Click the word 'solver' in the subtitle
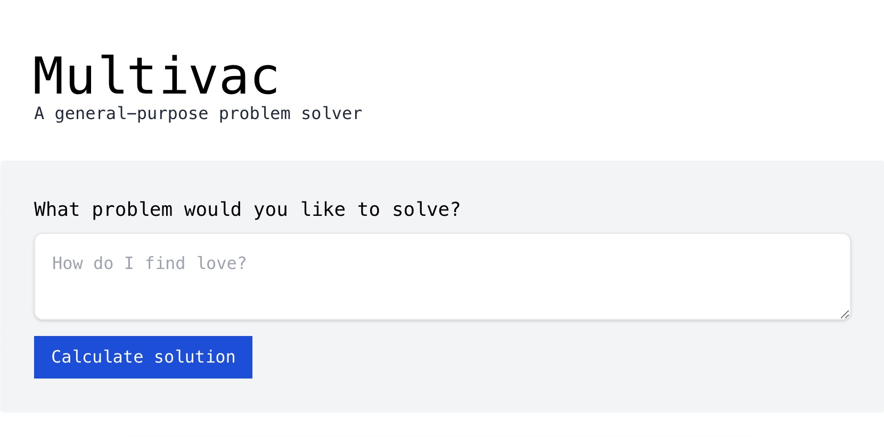The width and height of the screenshot is (884, 437). 332,114
